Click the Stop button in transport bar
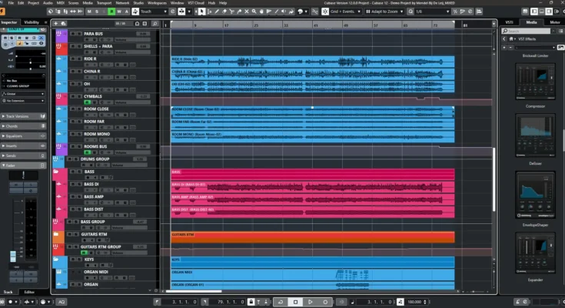 click(x=295, y=302)
